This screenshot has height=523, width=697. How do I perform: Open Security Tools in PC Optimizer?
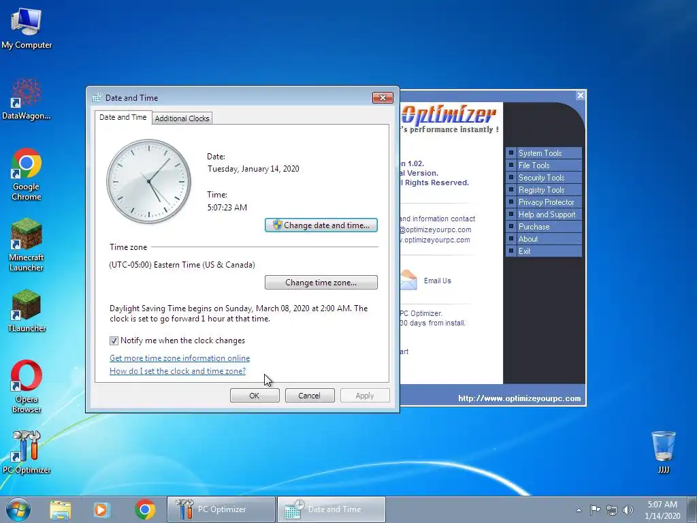[x=544, y=178]
